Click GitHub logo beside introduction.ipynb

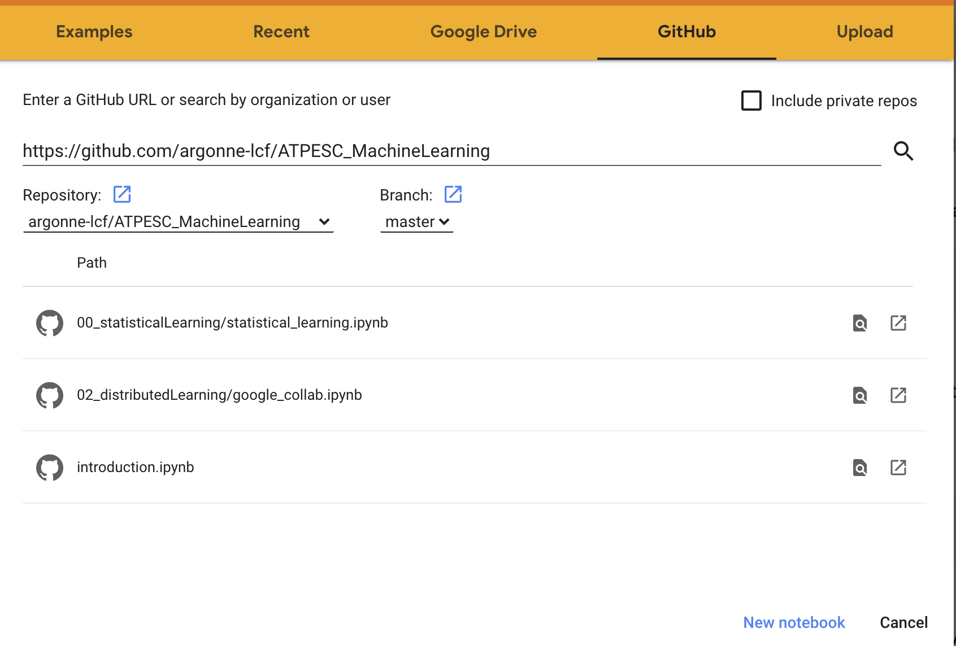[50, 468]
